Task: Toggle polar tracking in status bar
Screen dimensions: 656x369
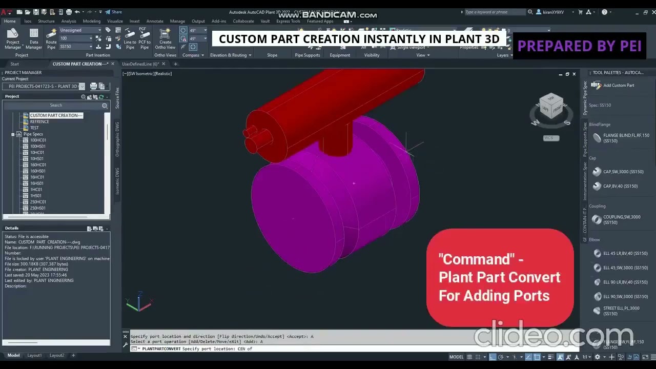Action: 501,357
